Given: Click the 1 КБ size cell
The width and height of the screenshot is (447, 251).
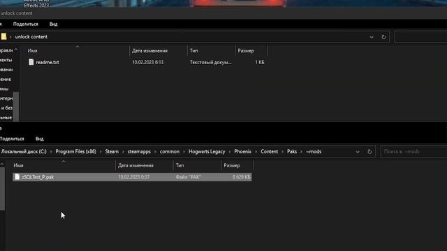Looking at the screenshot, I should 260,62.
